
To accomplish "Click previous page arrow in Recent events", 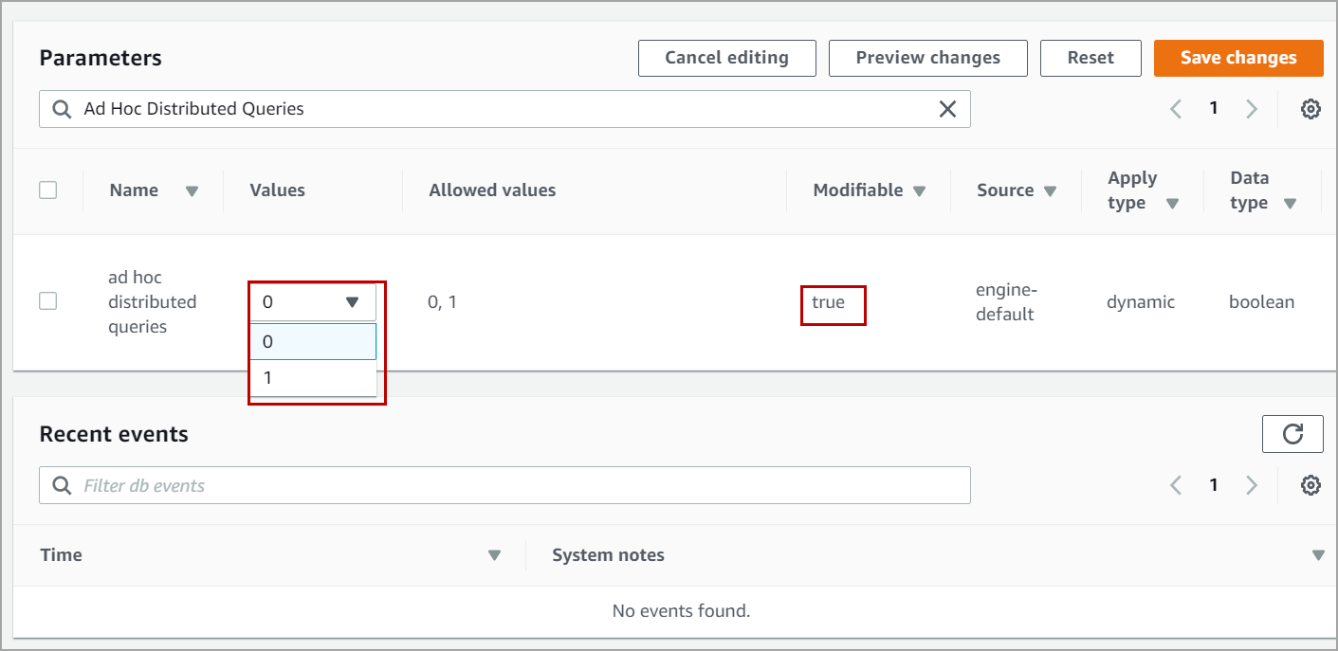I will pos(1176,485).
